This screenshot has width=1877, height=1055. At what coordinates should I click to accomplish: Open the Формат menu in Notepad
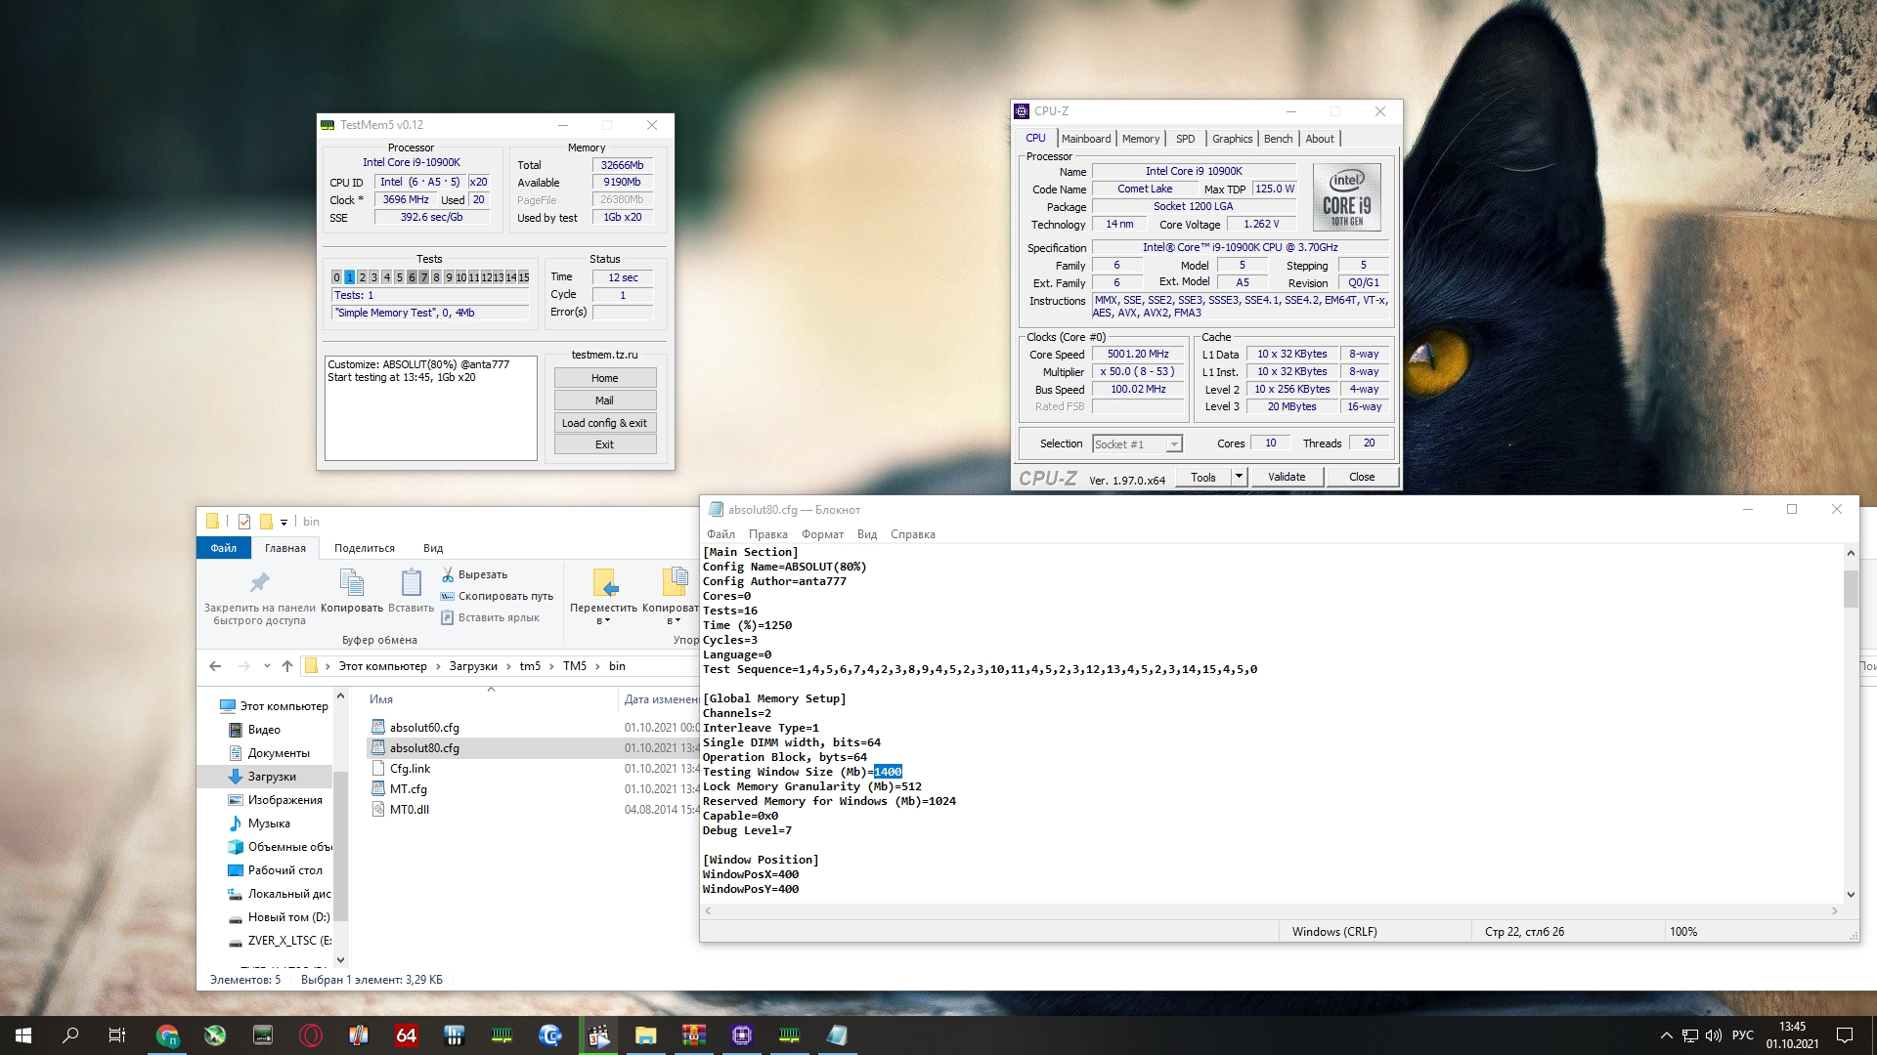coord(822,534)
